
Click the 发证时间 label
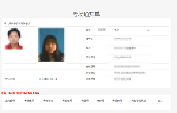click(x=10, y=79)
